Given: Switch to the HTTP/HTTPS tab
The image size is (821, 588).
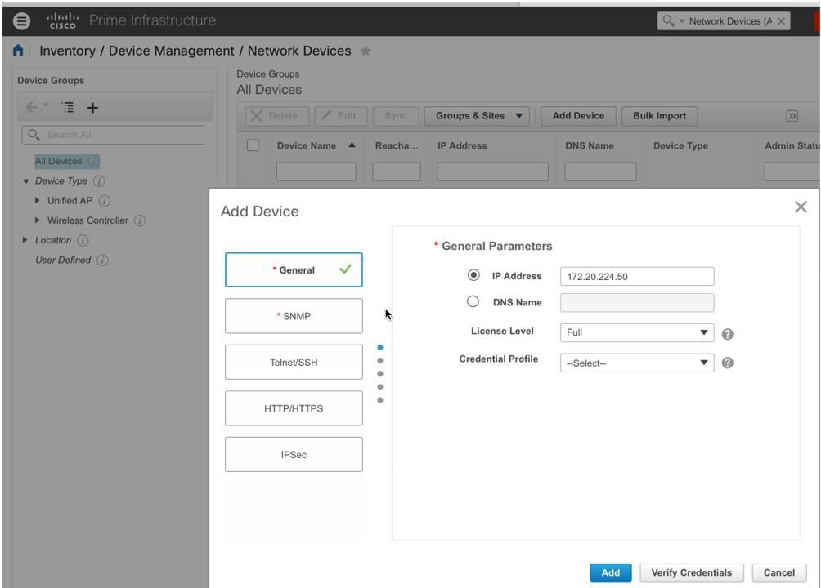Looking at the screenshot, I should coord(294,408).
